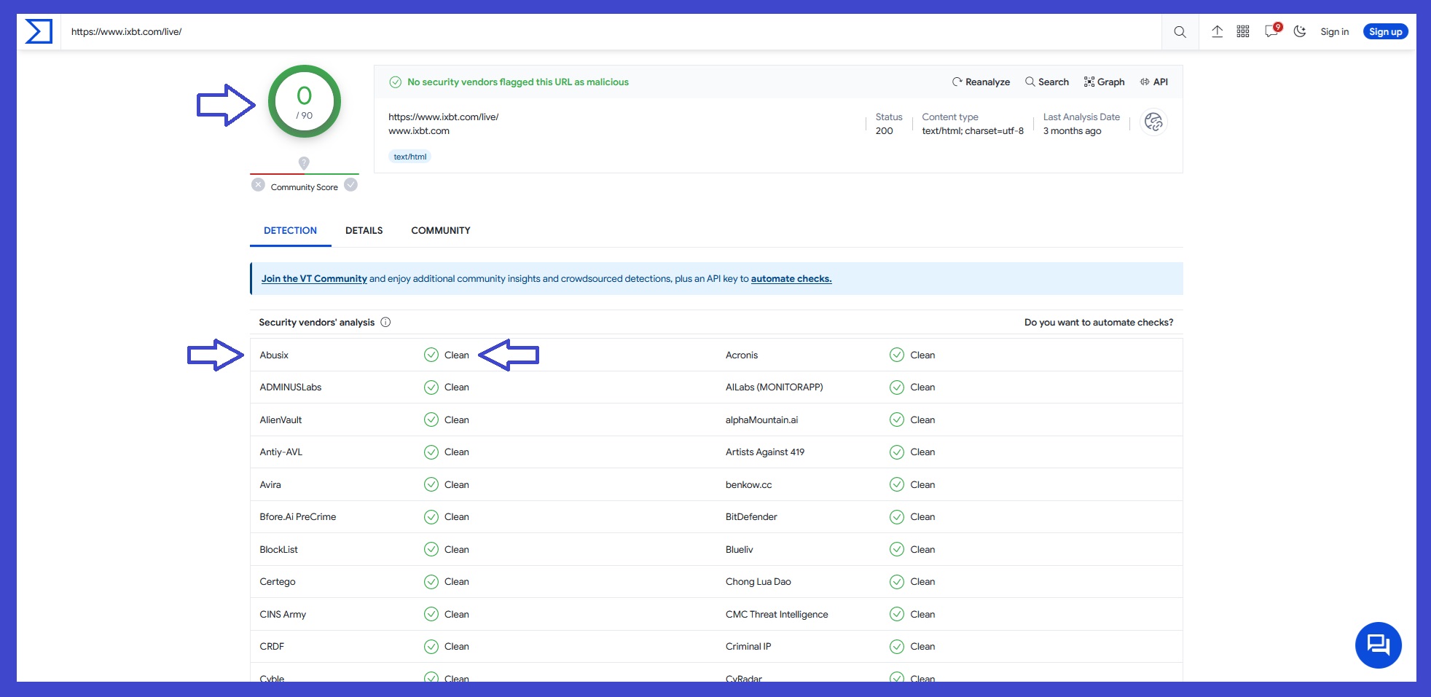
Task: Open the VirusTotal logo home icon
Action: (39, 31)
